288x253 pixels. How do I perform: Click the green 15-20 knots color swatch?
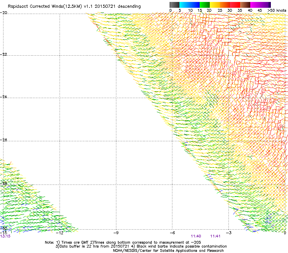pyautogui.click(x=205, y=5)
